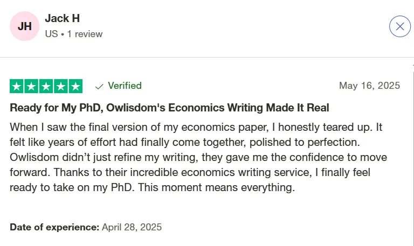Click the April 28, 2025 experience date
414x246 pixels.
[x=132, y=227]
